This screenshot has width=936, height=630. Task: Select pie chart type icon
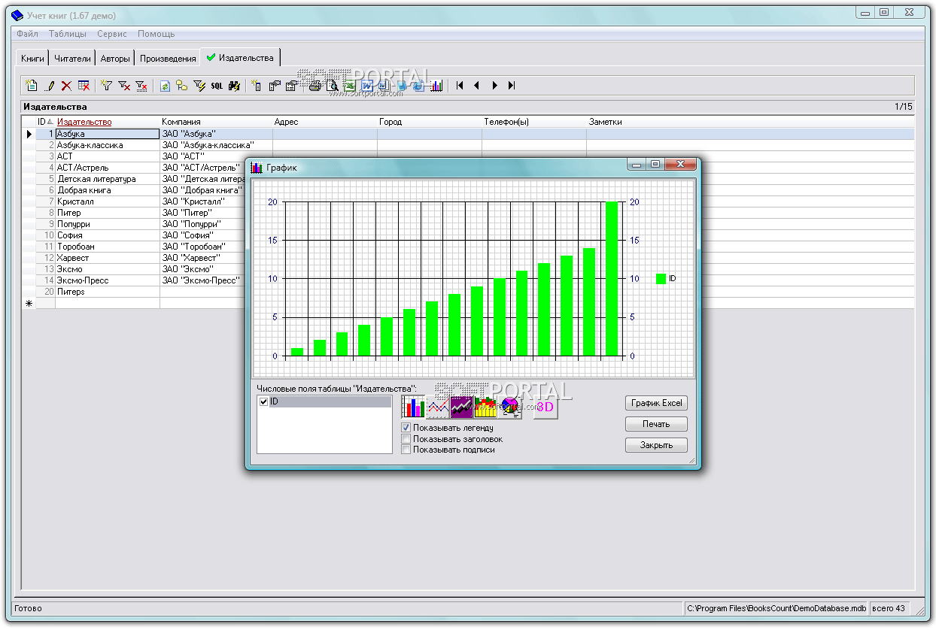click(x=509, y=407)
